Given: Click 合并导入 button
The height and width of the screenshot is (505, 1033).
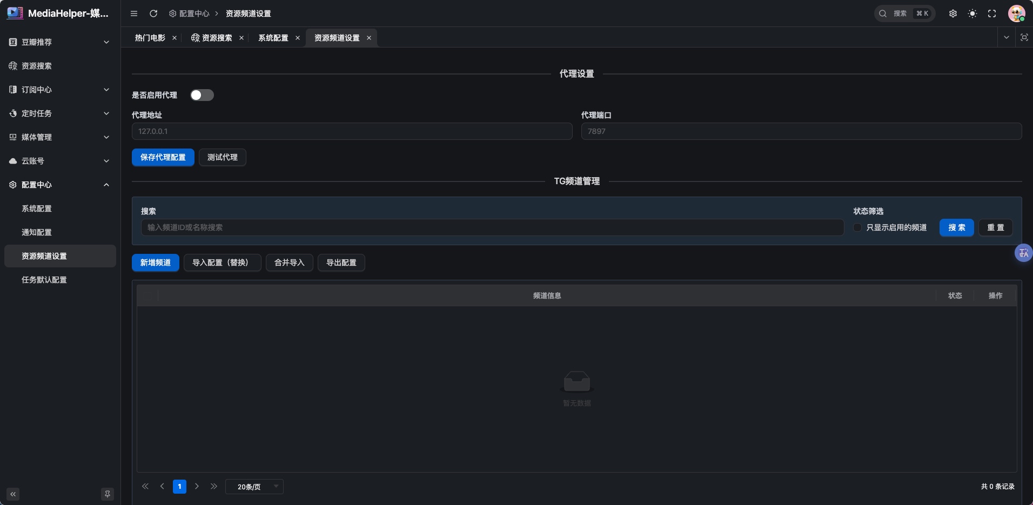Looking at the screenshot, I should tap(290, 262).
